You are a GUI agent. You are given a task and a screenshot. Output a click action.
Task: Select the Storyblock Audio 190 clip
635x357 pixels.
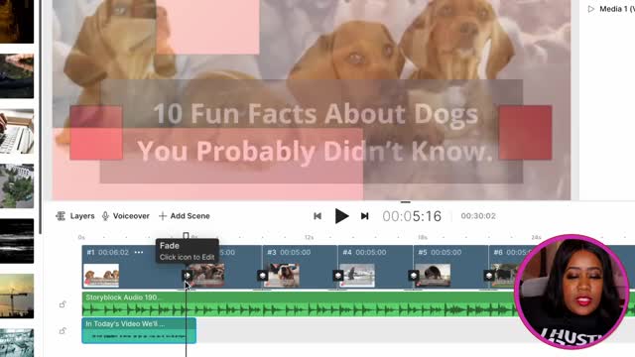coord(298,304)
